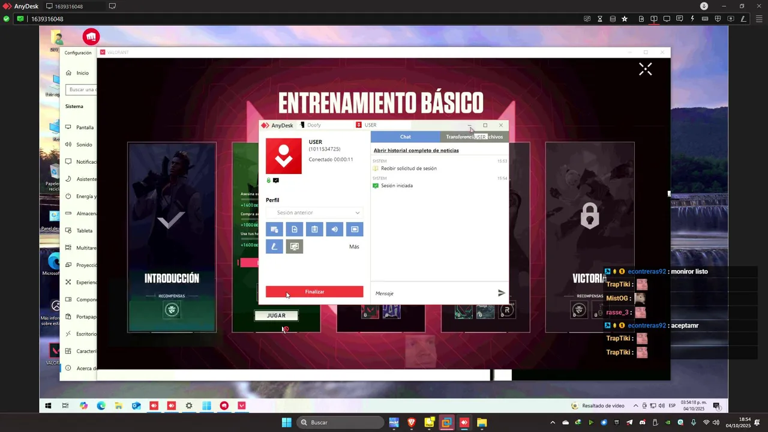
Task: Click the hourglass icon in AnyDesk toolbar
Action: coord(600,19)
